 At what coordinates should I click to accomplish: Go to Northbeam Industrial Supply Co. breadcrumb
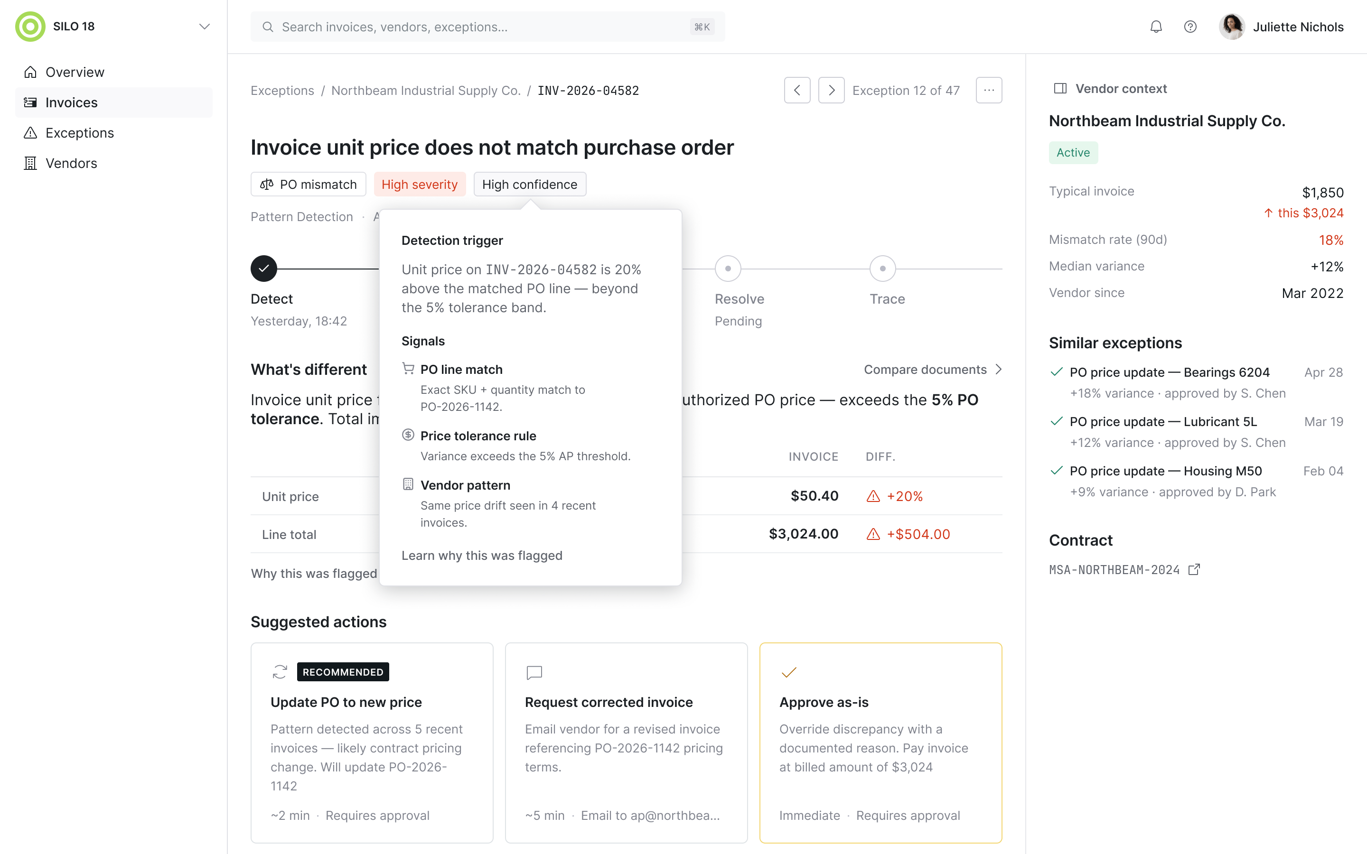click(x=425, y=90)
